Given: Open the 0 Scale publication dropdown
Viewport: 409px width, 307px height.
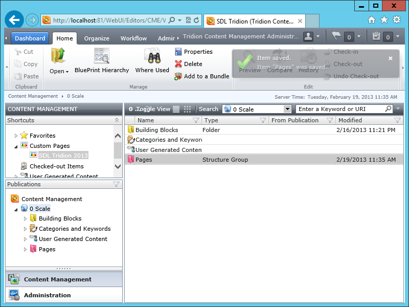Looking at the screenshot, I should point(287,109).
